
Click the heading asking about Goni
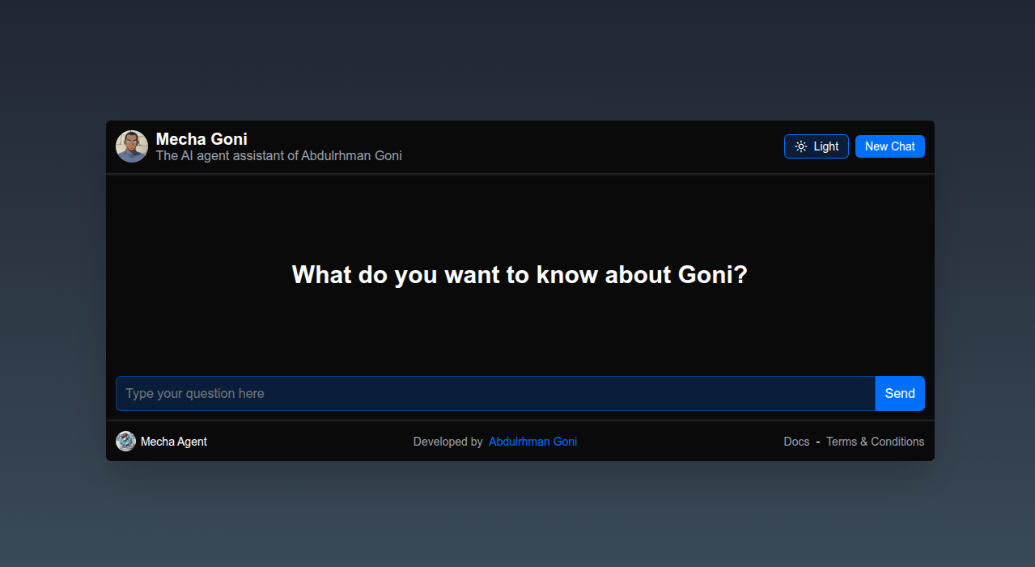click(520, 275)
